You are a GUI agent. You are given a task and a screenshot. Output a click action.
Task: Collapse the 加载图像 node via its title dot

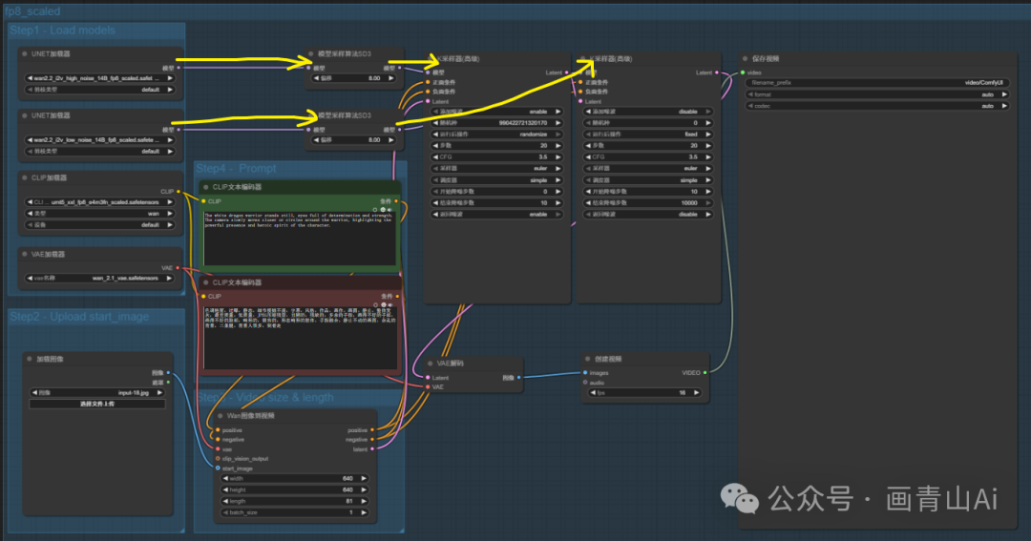pos(29,359)
